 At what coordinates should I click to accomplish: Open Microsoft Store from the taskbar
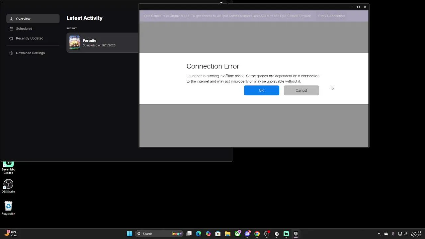pyautogui.click(x=218, y=234)
